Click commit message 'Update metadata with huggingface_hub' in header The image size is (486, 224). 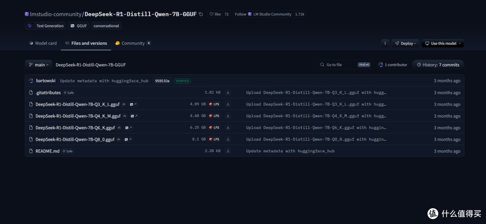click(104, 81)
